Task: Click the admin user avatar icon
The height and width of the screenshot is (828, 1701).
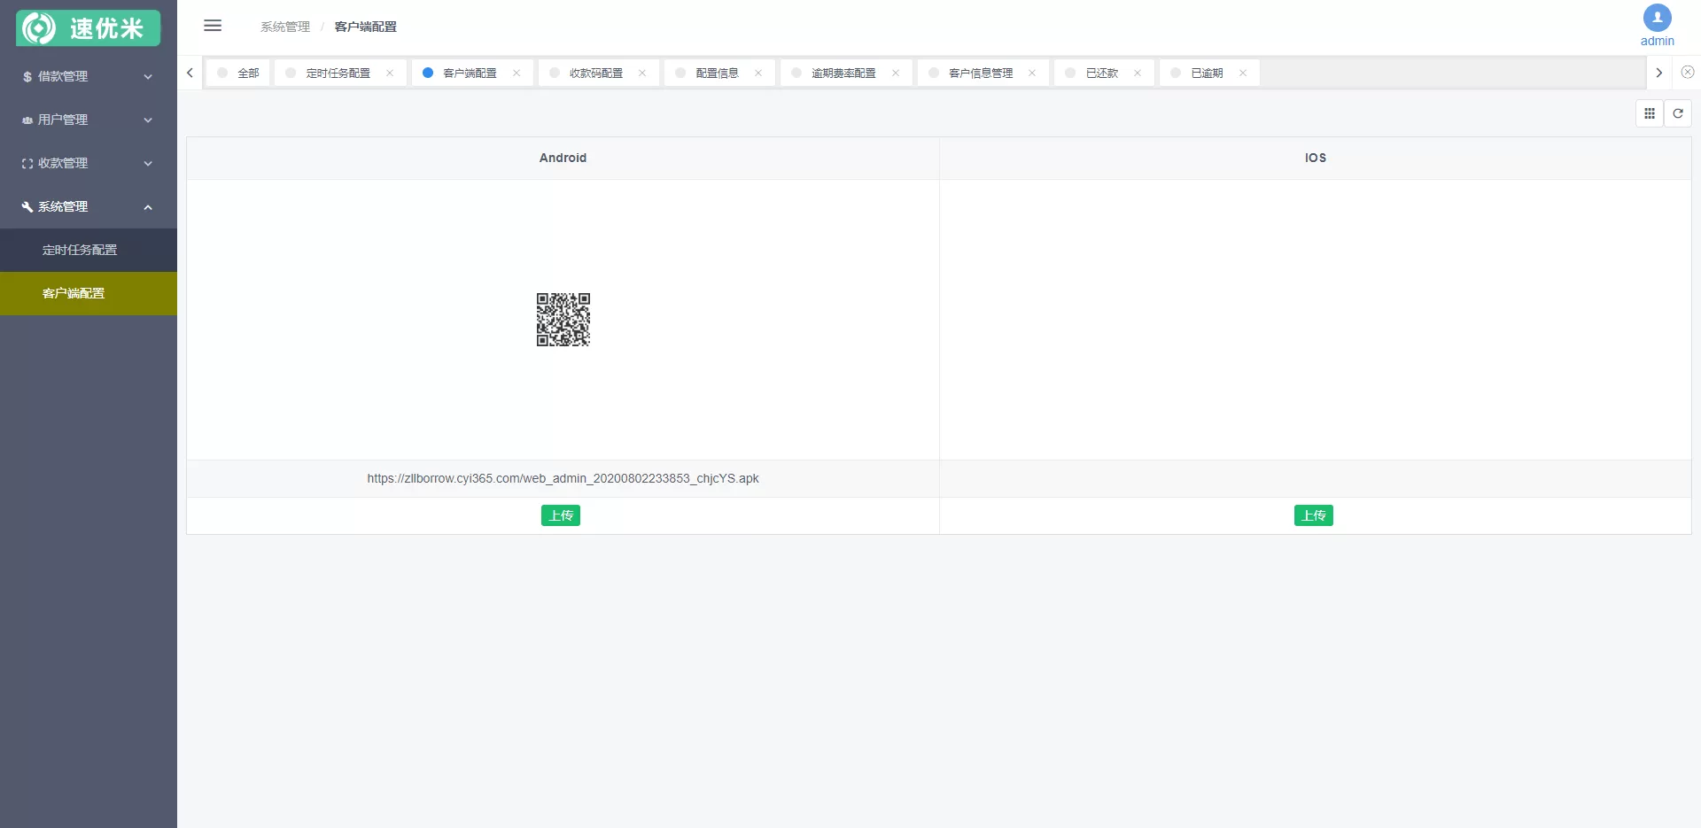Action: point(1657,18)
